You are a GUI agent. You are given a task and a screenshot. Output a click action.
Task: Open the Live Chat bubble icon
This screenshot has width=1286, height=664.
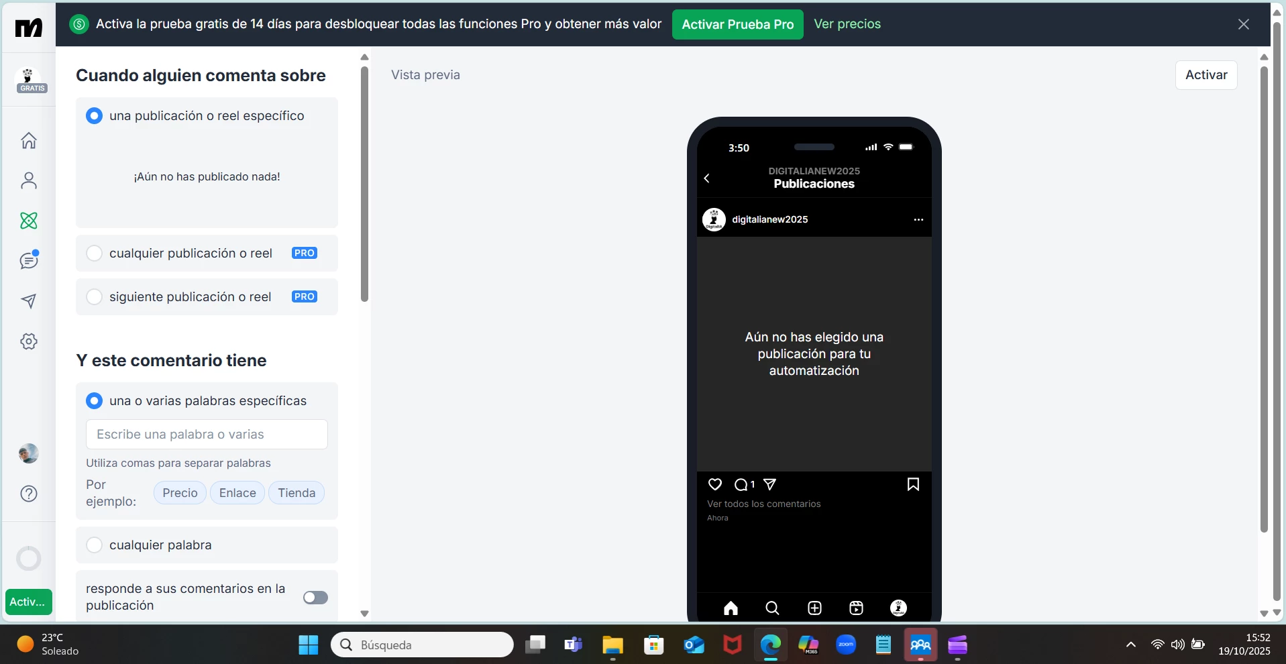(29, 260)
